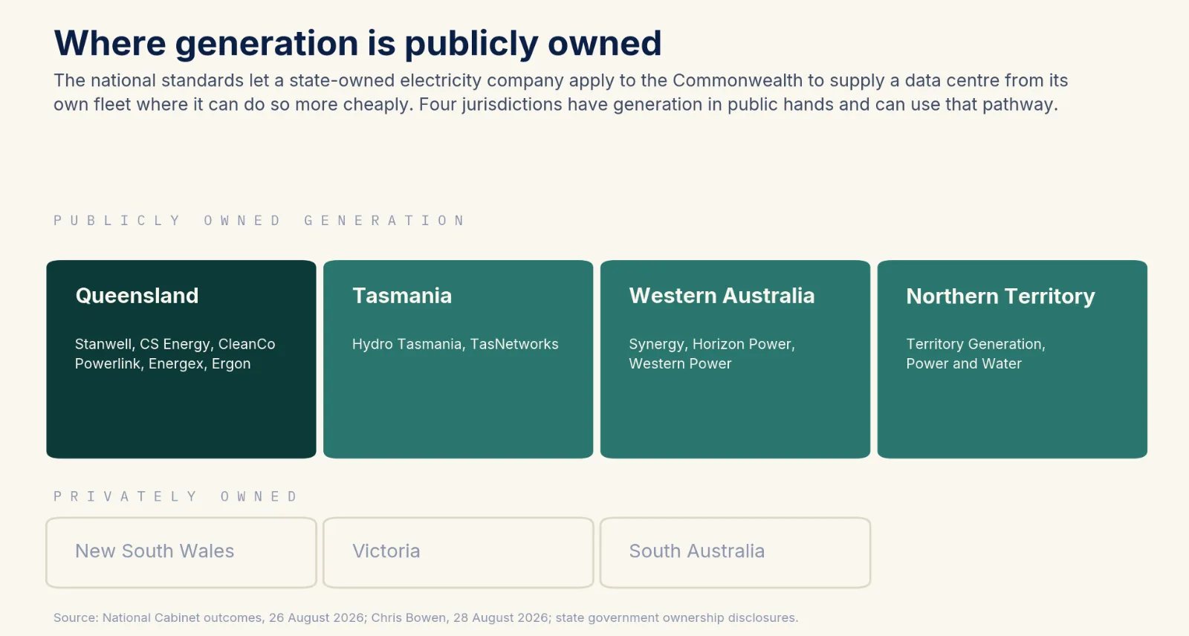The width and height of the screenshot is (1189, 636).
Task: Click the 'PRIVATELY OWNED' section label
Action: [175, 496]
